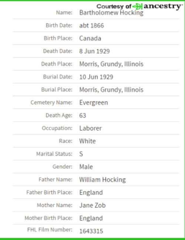Click the occupation value Laborer
This screenshot has width=185, height=240.
tap(91, 128)
